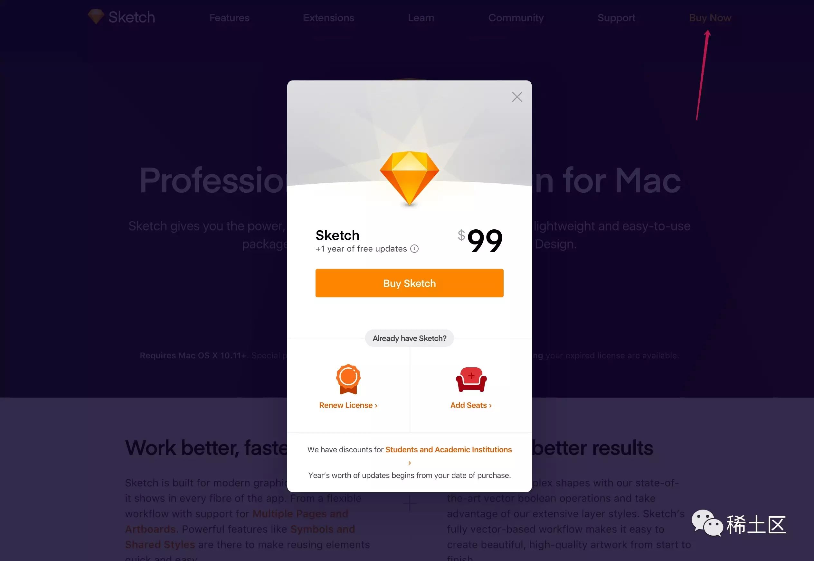Click Students and Academic Institutions link
Screen dimensions: 814x561
449,449
